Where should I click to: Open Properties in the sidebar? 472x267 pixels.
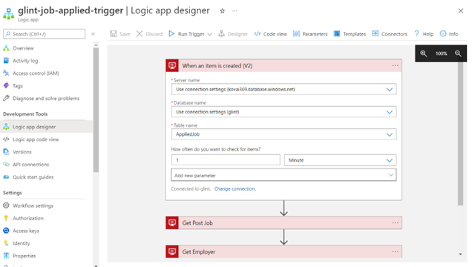click(x=24, y=256)
